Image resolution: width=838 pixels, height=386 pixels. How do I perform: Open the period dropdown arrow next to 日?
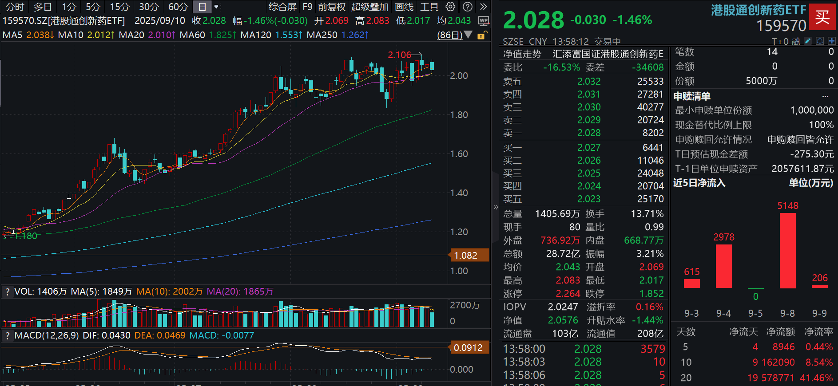point(216,7)
